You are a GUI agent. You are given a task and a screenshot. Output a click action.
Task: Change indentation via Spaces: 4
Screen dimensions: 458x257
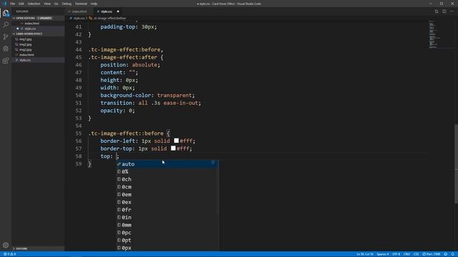pos(383,254)
